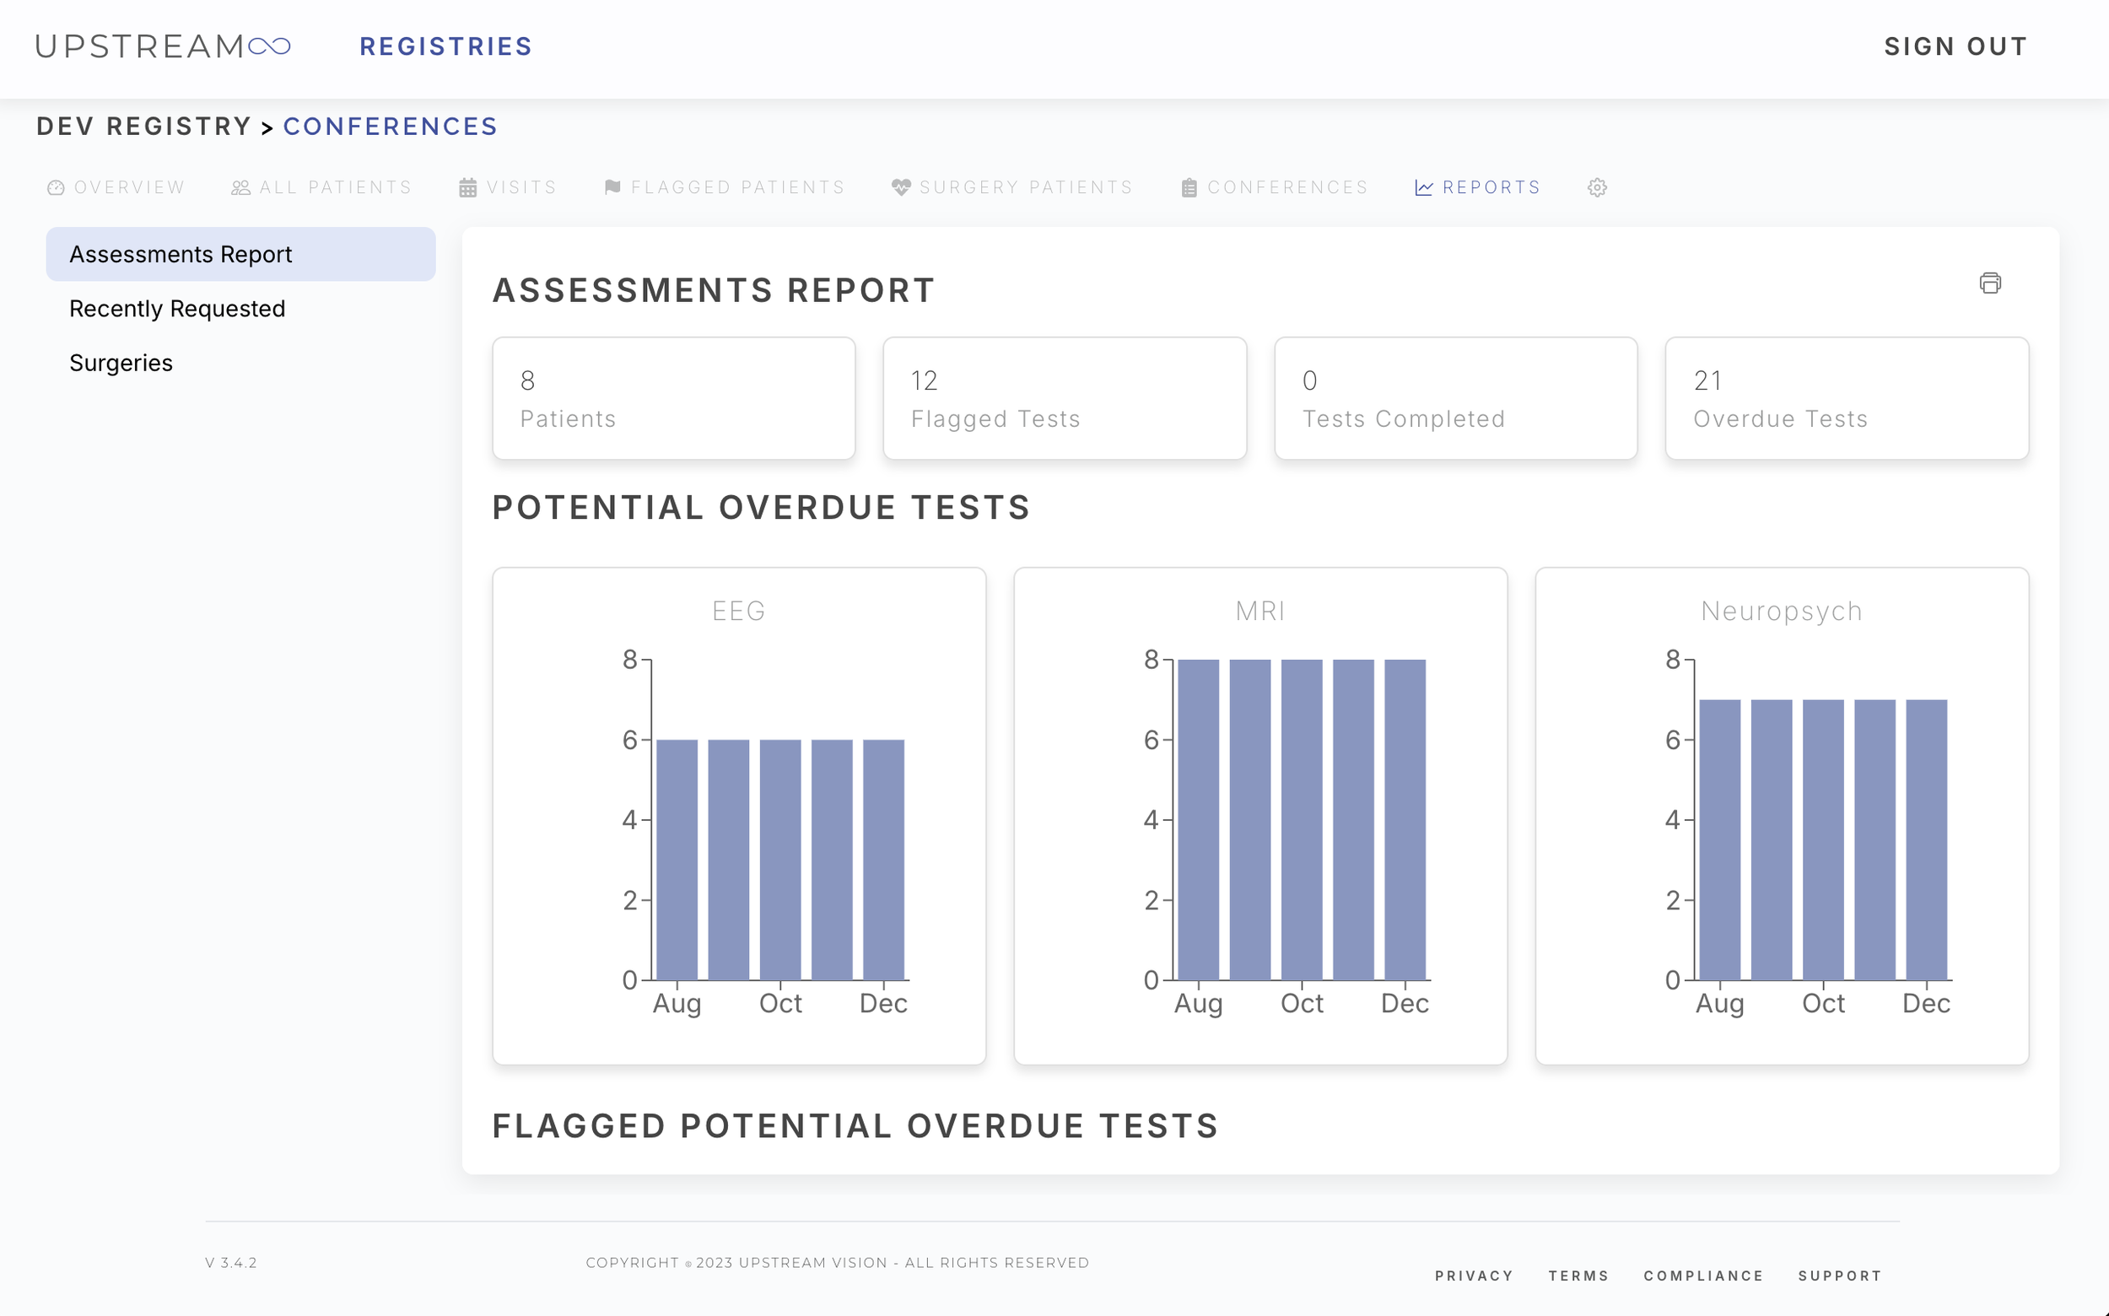Click the August bar in MRI chart
This screenshot has height=1316, width=2109.
pos(1199,818)
